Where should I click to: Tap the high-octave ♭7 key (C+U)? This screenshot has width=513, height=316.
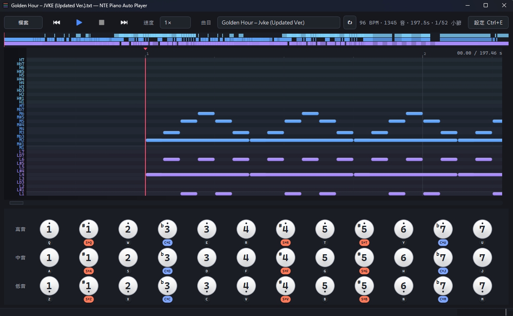click(x=443, y=229)
